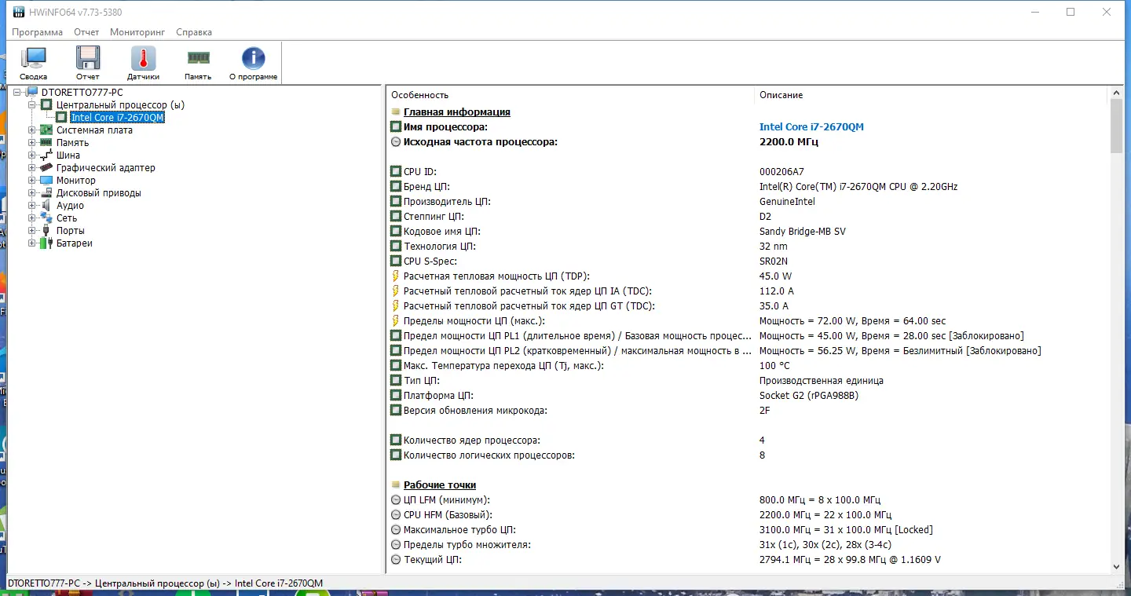Open the Справка menu
Screen dimensions: 1131x596
(x=194, y=32)
